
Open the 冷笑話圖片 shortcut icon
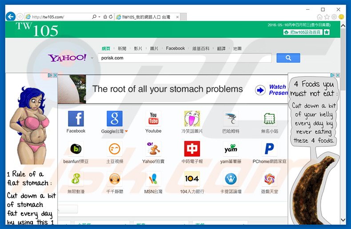coord(192,119)
